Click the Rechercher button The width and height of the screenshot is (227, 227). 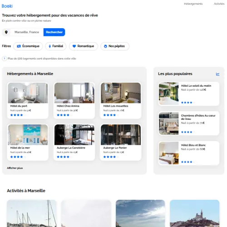(54, 32)
